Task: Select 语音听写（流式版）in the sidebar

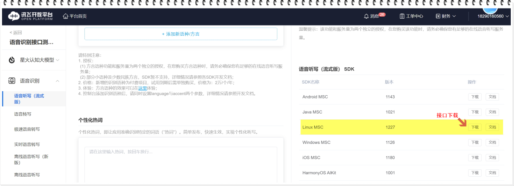Action: coord(33,98)
